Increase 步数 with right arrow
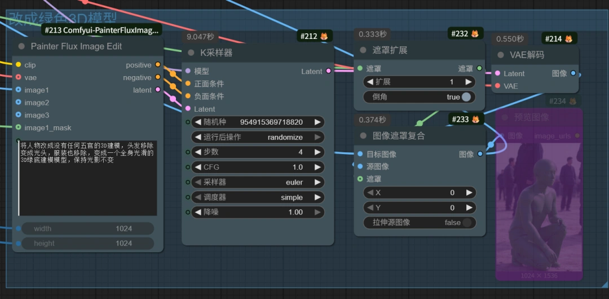Viewport: 609px width, 299px height. [x=317, y=152]
